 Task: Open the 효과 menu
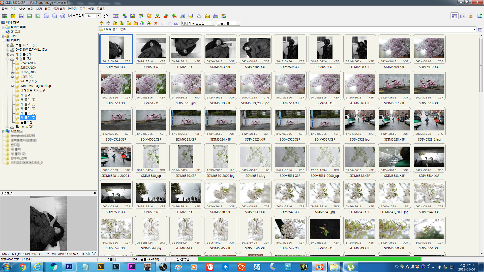point(30,9)
